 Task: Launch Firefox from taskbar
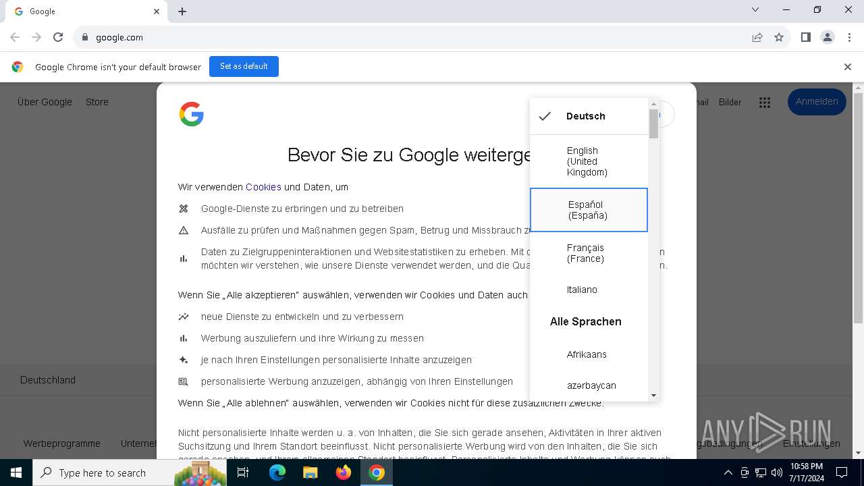[x=343, y=473]
